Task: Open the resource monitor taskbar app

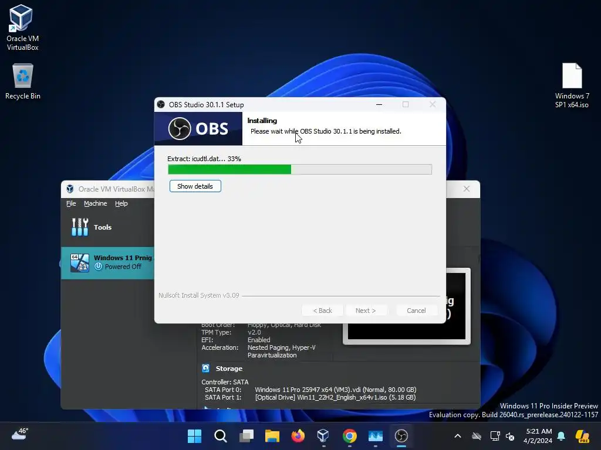Action: [375, 436]
